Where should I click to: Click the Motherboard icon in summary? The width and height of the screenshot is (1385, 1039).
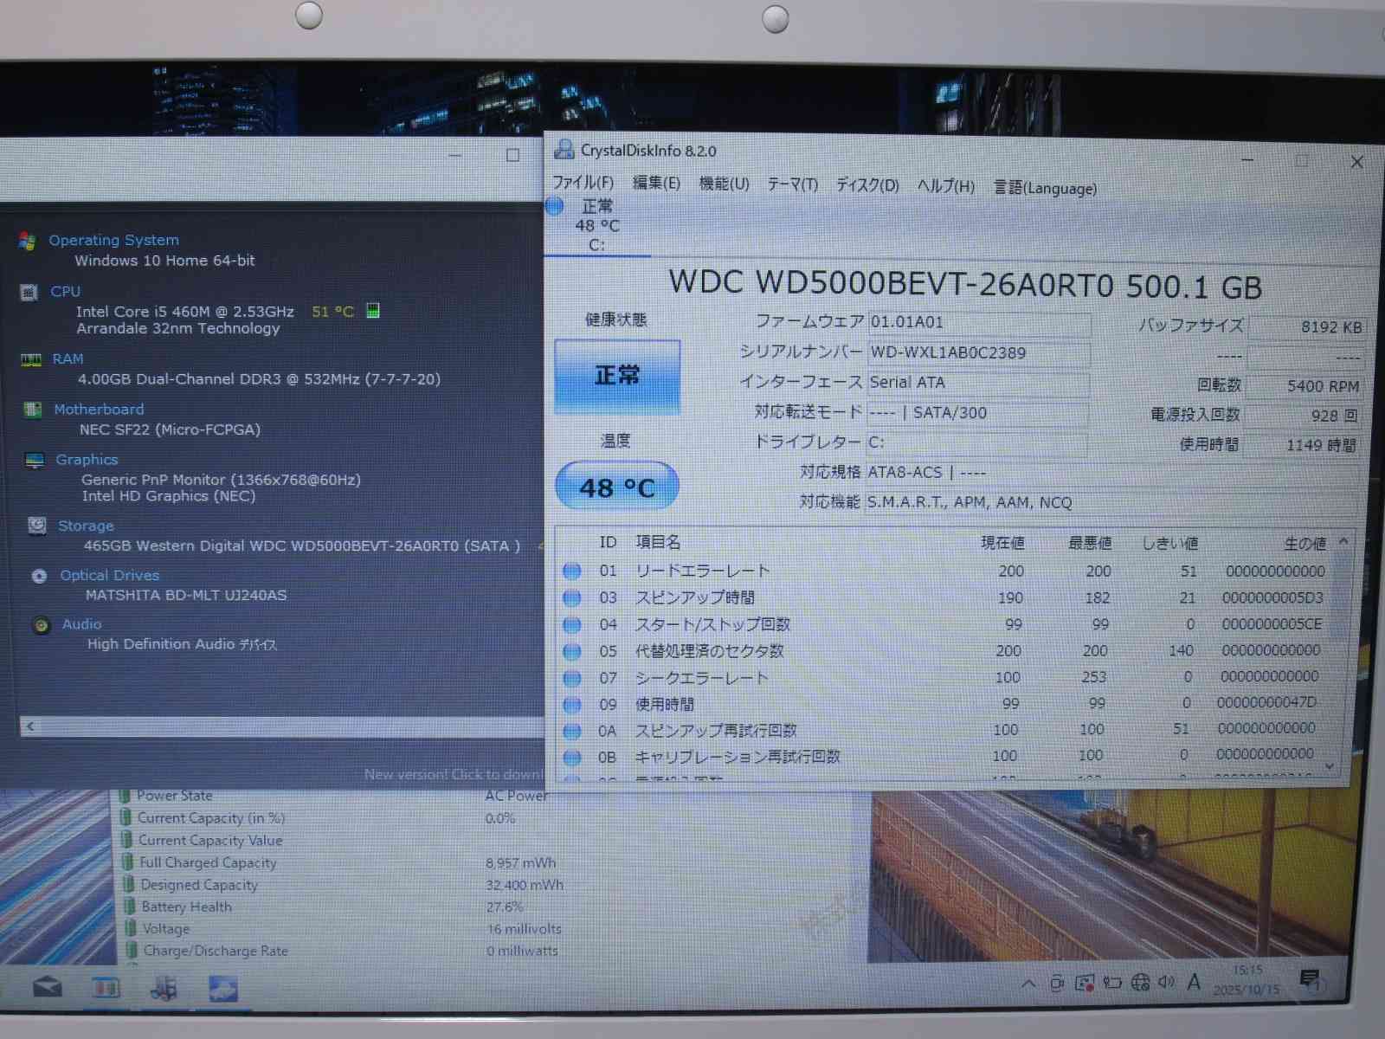click(x=33, y=410)
